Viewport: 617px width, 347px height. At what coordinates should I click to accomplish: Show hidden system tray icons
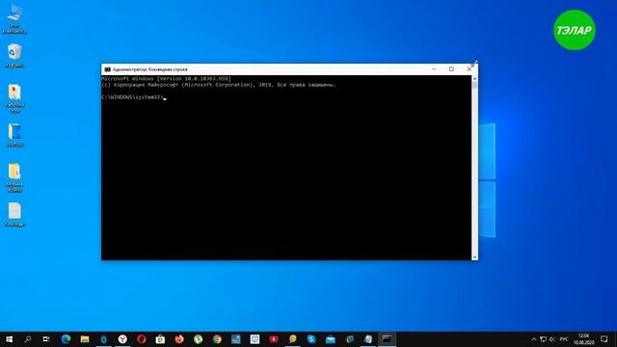tap(533, 339)
